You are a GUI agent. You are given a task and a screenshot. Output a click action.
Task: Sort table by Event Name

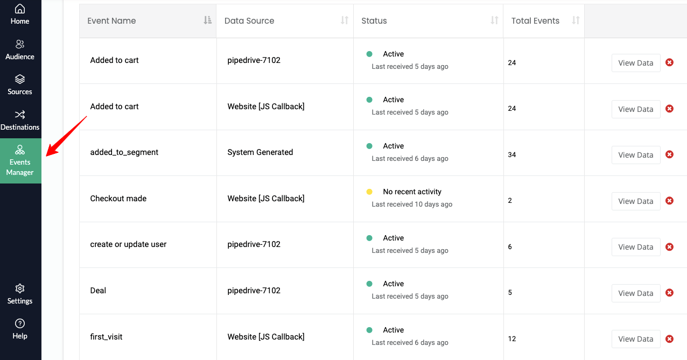(207, 19)
